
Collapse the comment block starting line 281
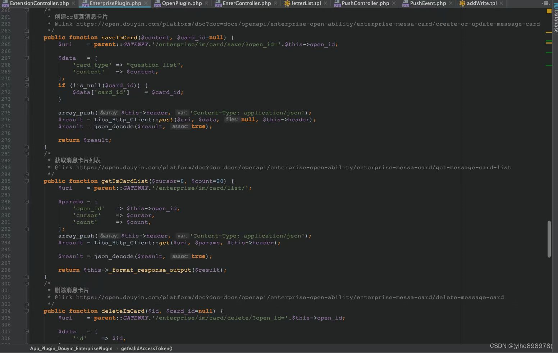click(27, 154)
